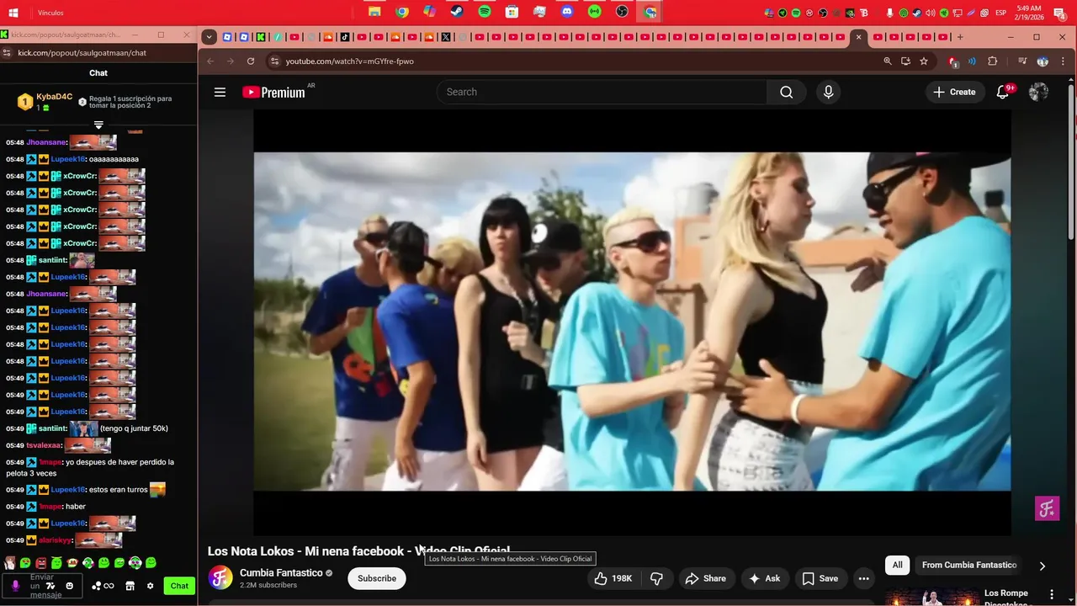Open Windows Start button
Image resolution: width=1077 pixels, height=606 pixels.
click(13, 13)
